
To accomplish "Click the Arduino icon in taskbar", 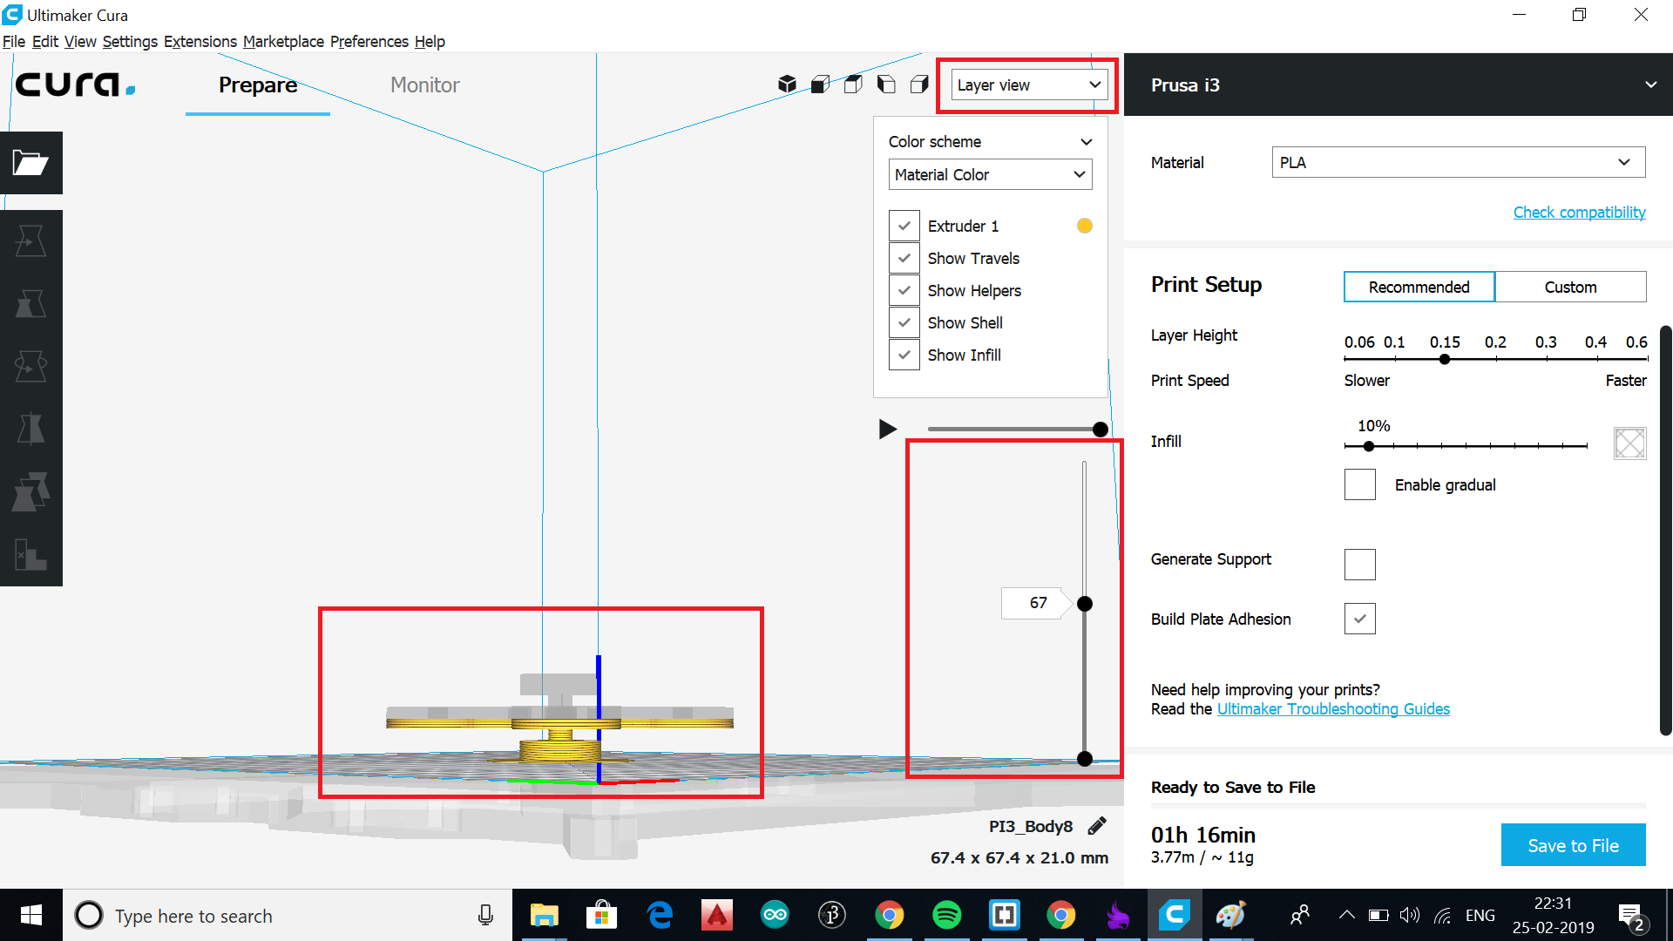I will click(x=774, y=915).
